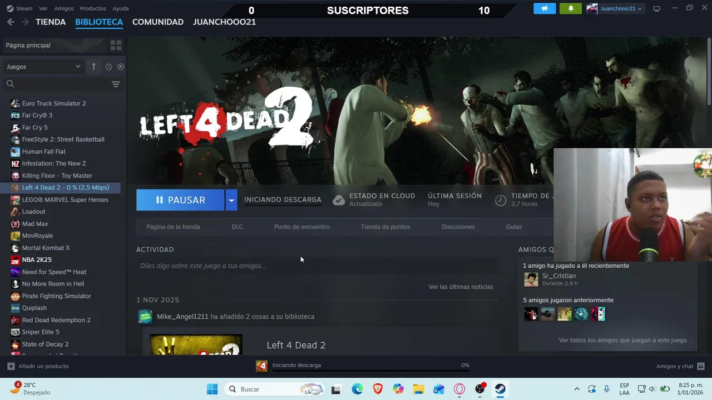Expand the arrow next to PAUSAR
712x400 pixels.
tap(231, 200)
